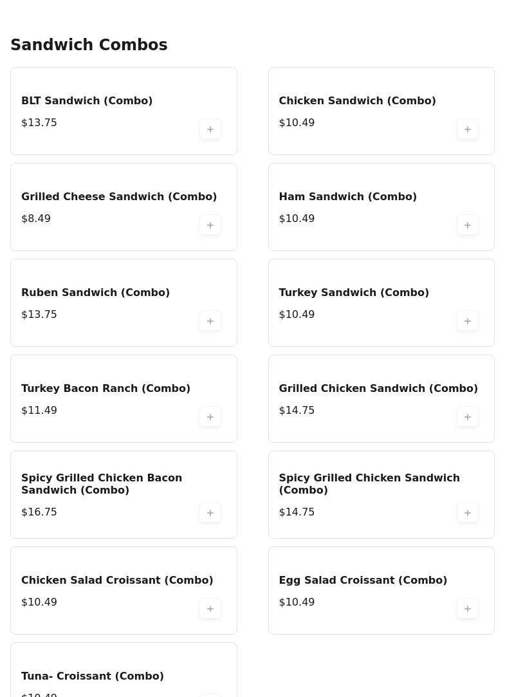
Task: Click plus on Spicy Grilled Chicken Sandwich
Action: point(467,513)
